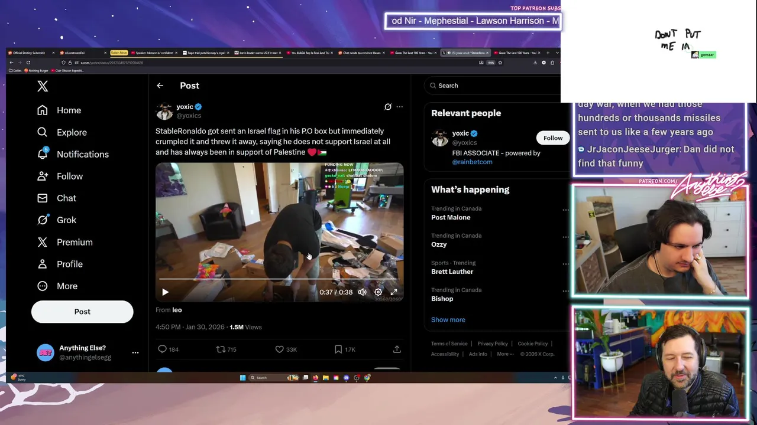This screenshot has width=757, height=425.
Task: Open more options for Ozzy trend
Action: [565, 237]
